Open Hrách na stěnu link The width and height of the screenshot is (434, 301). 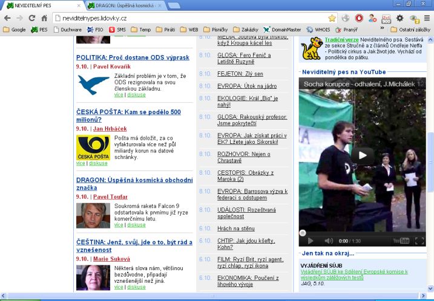coord(236,228)
